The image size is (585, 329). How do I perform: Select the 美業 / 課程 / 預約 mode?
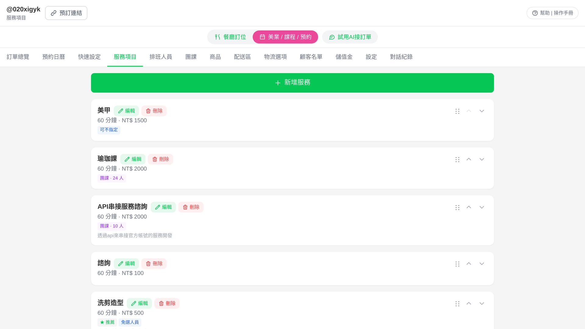(x=285, y=37)
